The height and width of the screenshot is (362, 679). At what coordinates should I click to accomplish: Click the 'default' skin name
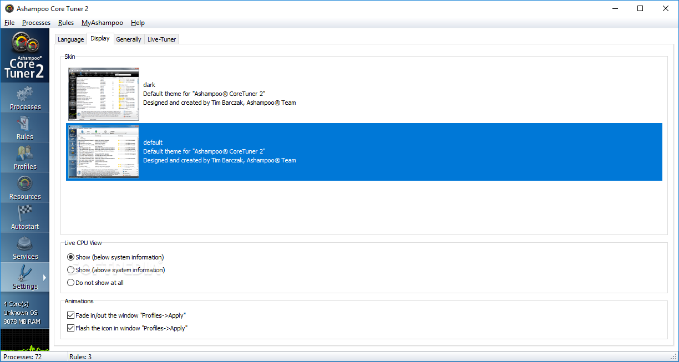153,142
